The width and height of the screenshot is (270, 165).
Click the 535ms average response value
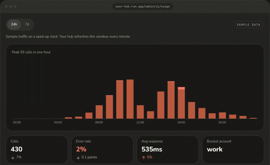(x=152, y=149)
